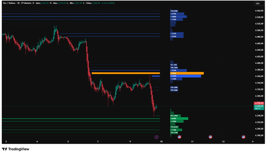266x153 pixels.
Task: Open the US flag event after date 12
Action: point(243,137)
